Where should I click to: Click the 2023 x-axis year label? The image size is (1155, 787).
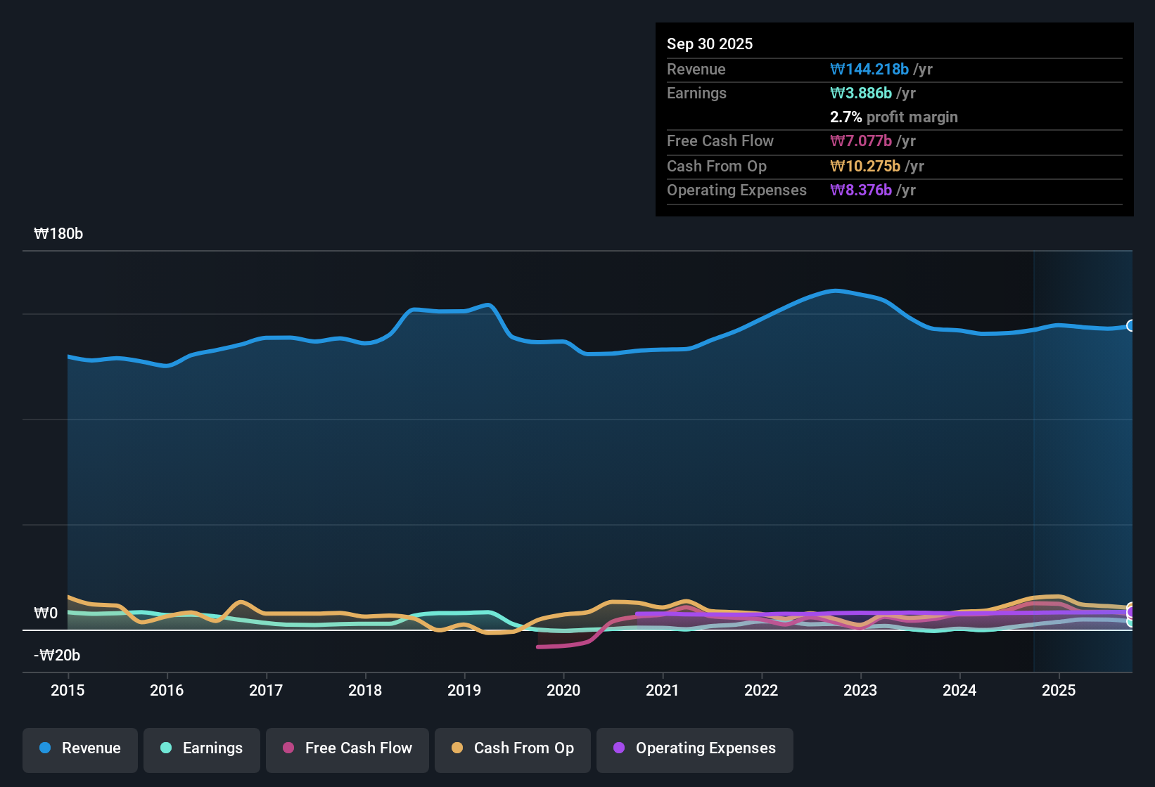[860, 690]
